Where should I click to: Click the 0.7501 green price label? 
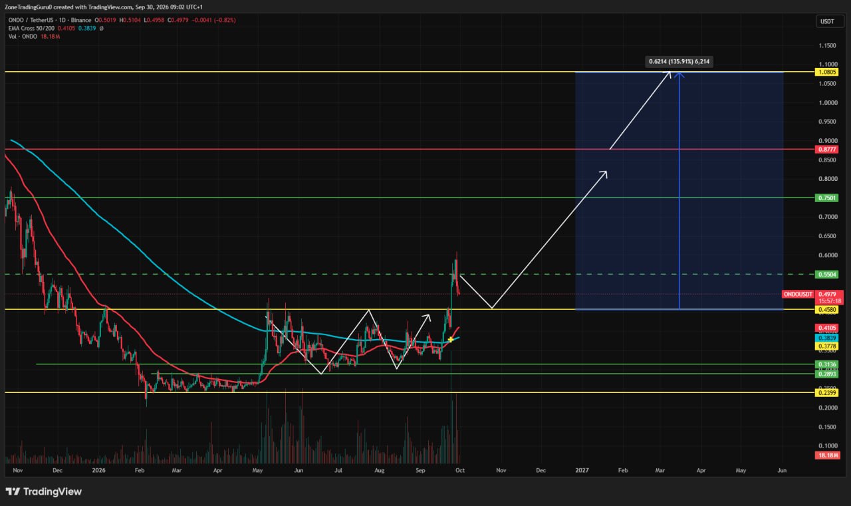pos(826,198)
